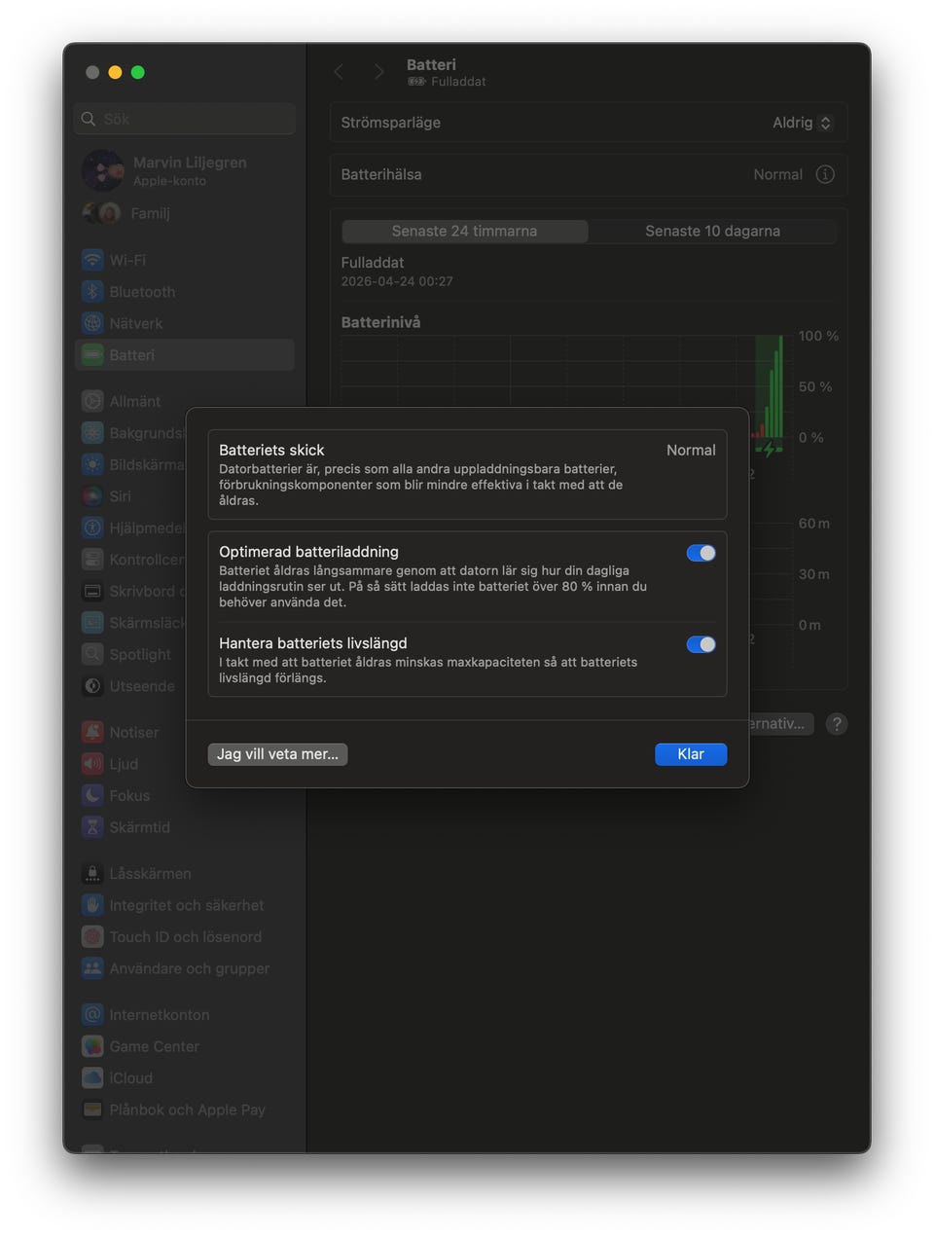
Task: Select the Nätverk globe icon
Action: tap(92, 323)
